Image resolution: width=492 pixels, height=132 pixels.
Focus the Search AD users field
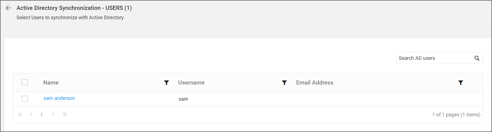[435, 58]
